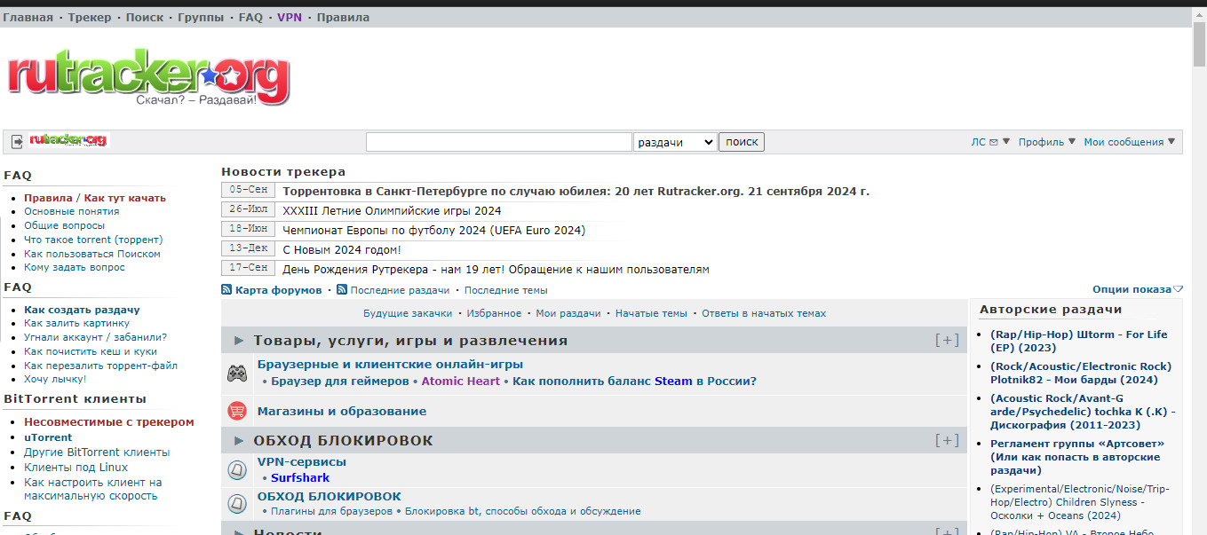Open Трекер in top menu
The width and height of the screenshot is (1207, 535).
click(x=90, y=17)
